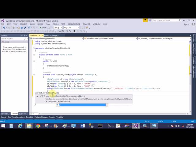Open Google Chrome from the taskbar
196x147 pixels.
tap(38, 126)
